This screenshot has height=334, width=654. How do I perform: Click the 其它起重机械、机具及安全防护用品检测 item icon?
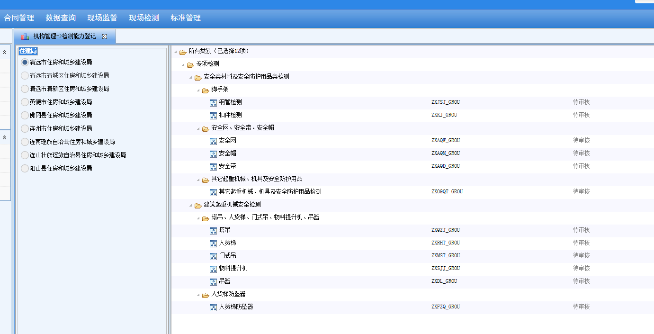213,192
